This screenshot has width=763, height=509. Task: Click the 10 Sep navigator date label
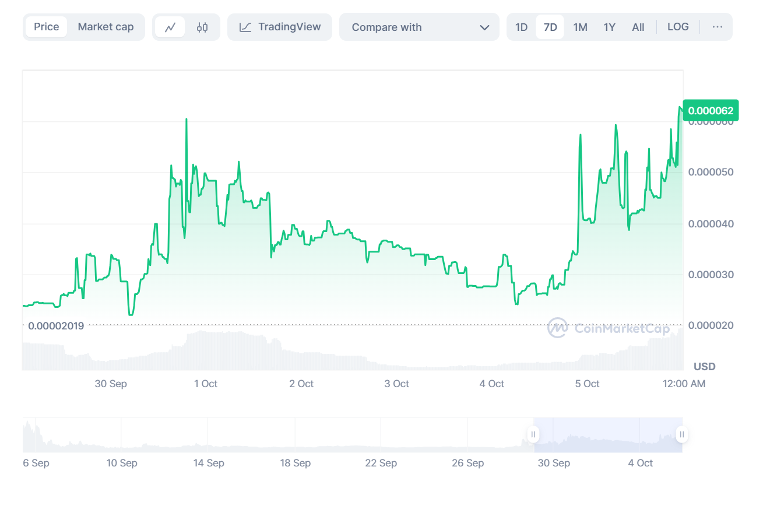coord(121,463)
